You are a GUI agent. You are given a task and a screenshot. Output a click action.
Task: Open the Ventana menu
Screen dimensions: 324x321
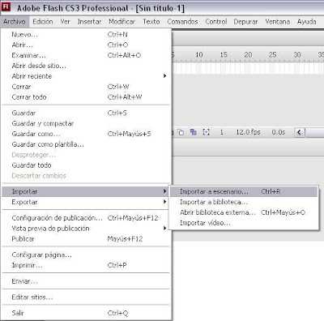pos(278,21)
